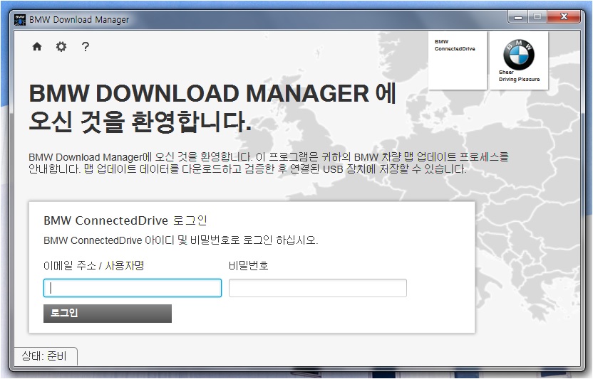Viewport: 593px width, 379px height.
Task: Click the BMW ConnectedDrive logo tile
Action: [x=458, y=60]
